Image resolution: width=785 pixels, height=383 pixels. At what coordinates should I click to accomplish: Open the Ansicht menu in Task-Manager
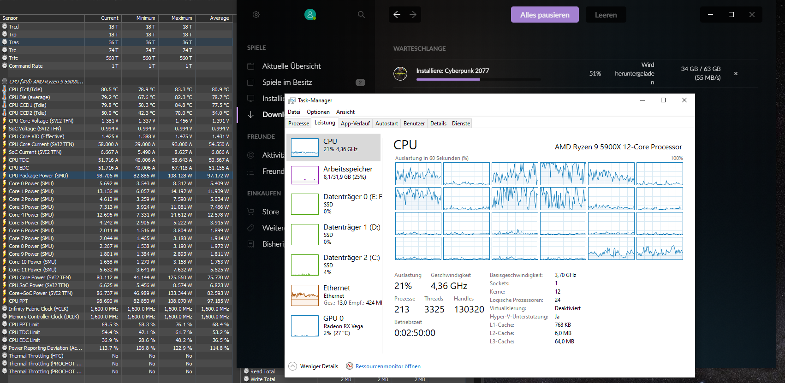pyautogui.click(x=345, y=112)
